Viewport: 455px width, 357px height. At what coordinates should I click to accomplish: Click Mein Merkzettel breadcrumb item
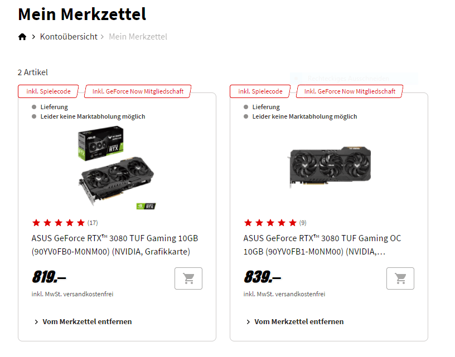(138, 37)
